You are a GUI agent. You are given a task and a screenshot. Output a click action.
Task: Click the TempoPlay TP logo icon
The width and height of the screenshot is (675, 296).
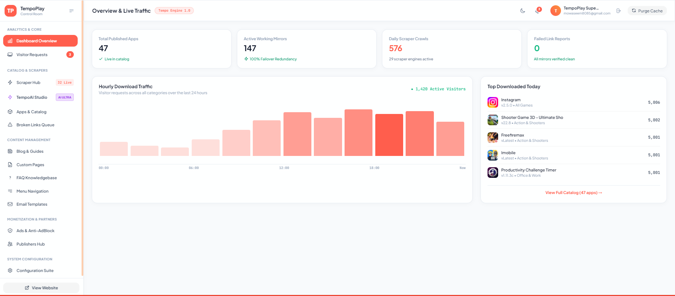[11, 11]
